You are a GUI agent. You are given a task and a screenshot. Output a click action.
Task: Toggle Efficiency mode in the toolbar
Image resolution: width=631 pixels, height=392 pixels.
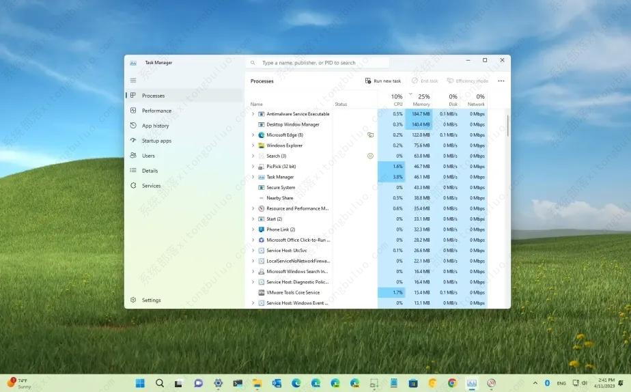pos(468,81)
